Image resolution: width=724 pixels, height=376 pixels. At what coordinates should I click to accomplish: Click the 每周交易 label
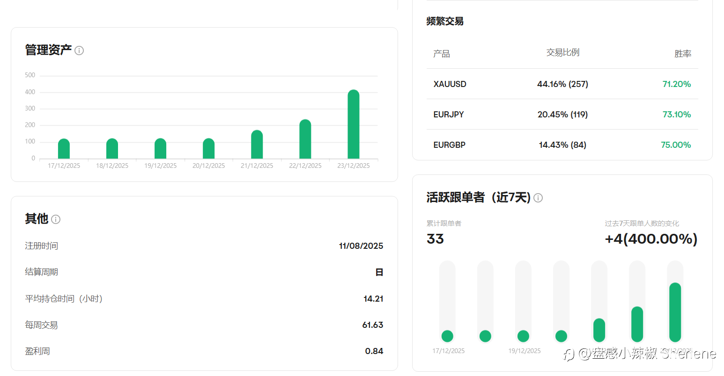42,325
